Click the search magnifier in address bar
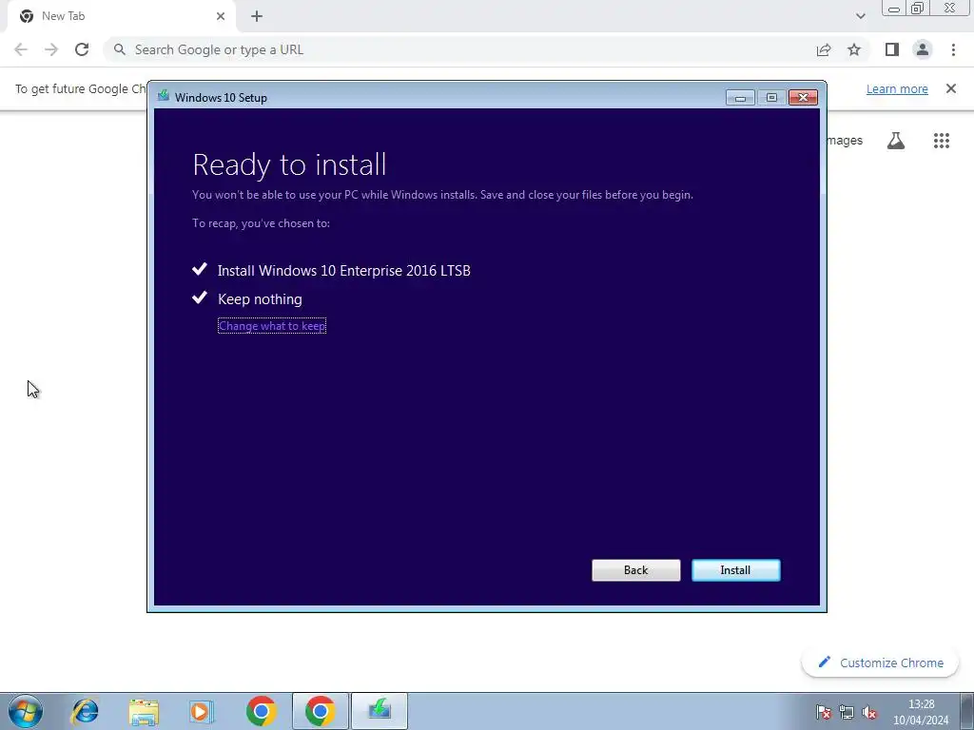The width and height of the screenshot is (974, 730). tap(119, 49)
